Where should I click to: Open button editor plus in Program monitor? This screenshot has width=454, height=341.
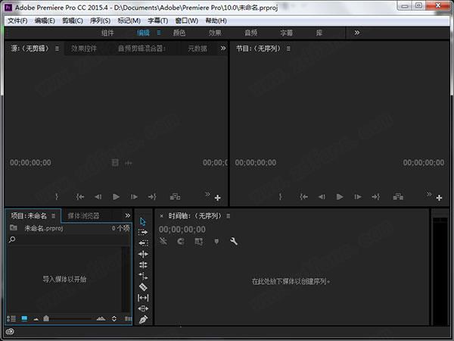(439, 198)
